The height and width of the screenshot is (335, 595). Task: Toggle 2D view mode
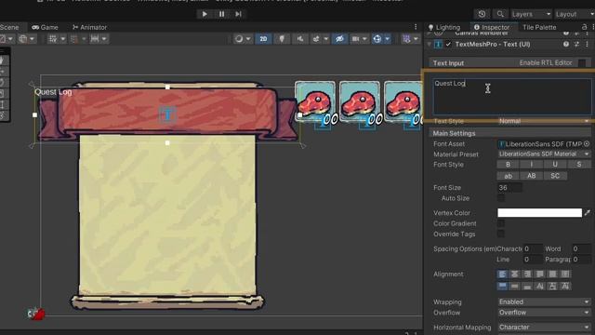pyautogui.click(x=263, y=39)
